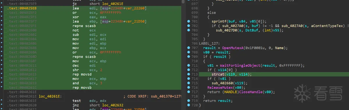Click the else keyword on line 699
Image resolution: width=349 pixels, height=110 pixels.
click(211, 13)
